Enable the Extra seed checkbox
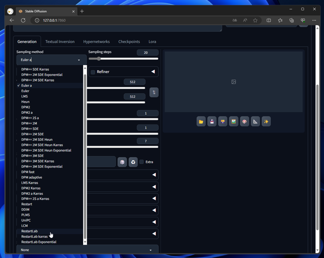The image size is (324, 258). tap(142, 162)
